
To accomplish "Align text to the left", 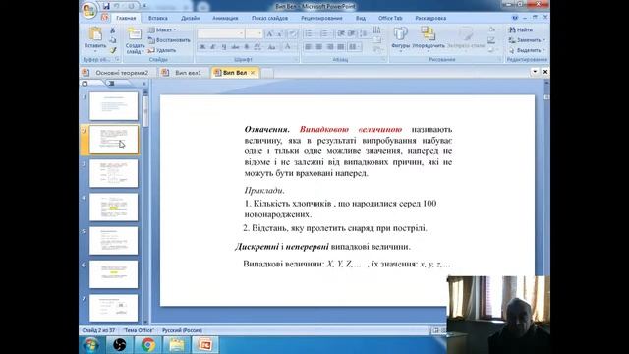I will tap(308, 47).
